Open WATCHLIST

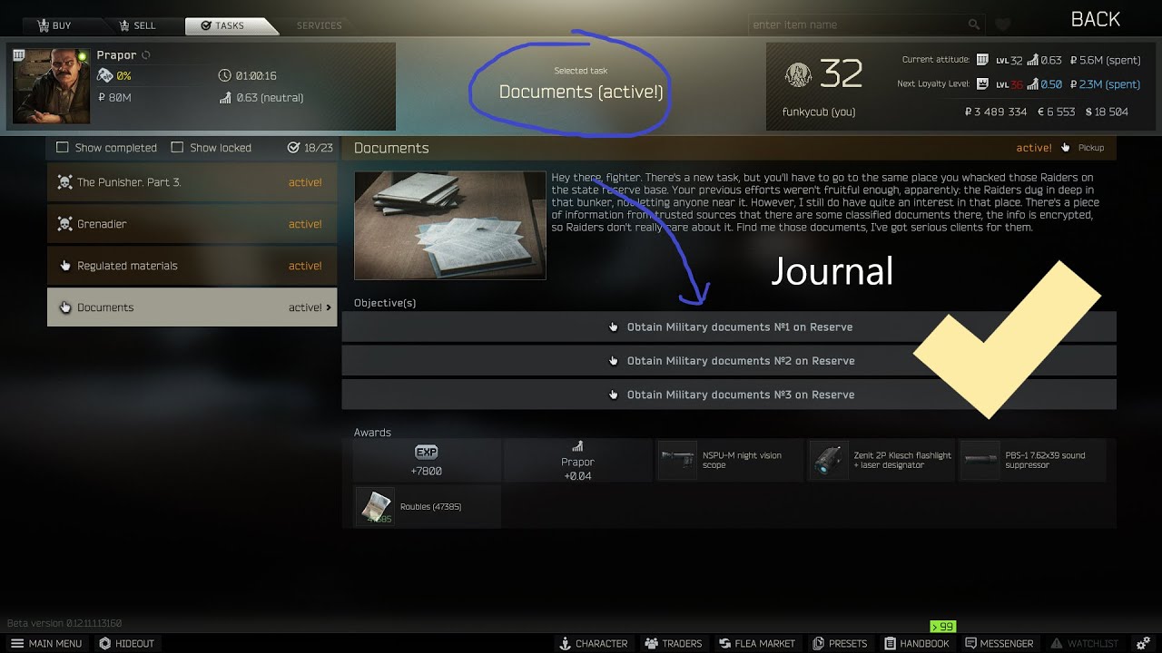[1084, 643]
